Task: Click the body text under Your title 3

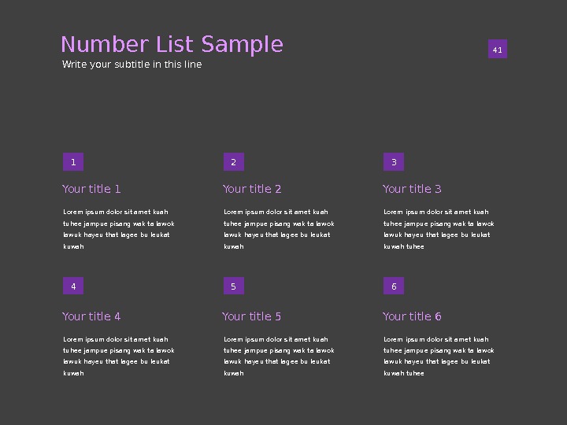Action: [x=439, y=229]
